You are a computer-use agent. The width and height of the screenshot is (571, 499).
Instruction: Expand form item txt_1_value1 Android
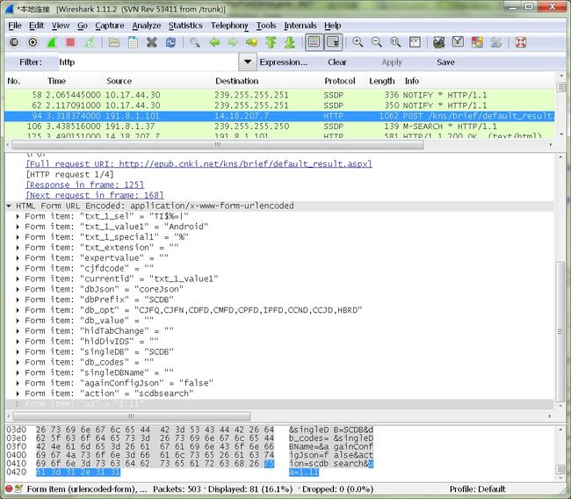point(18,227)
